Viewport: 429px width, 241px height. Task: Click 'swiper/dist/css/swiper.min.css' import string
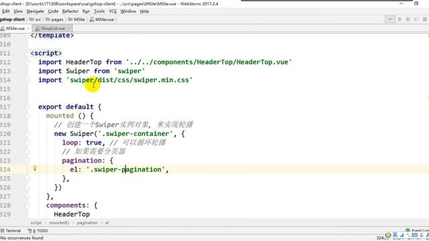tap(129, 80)
